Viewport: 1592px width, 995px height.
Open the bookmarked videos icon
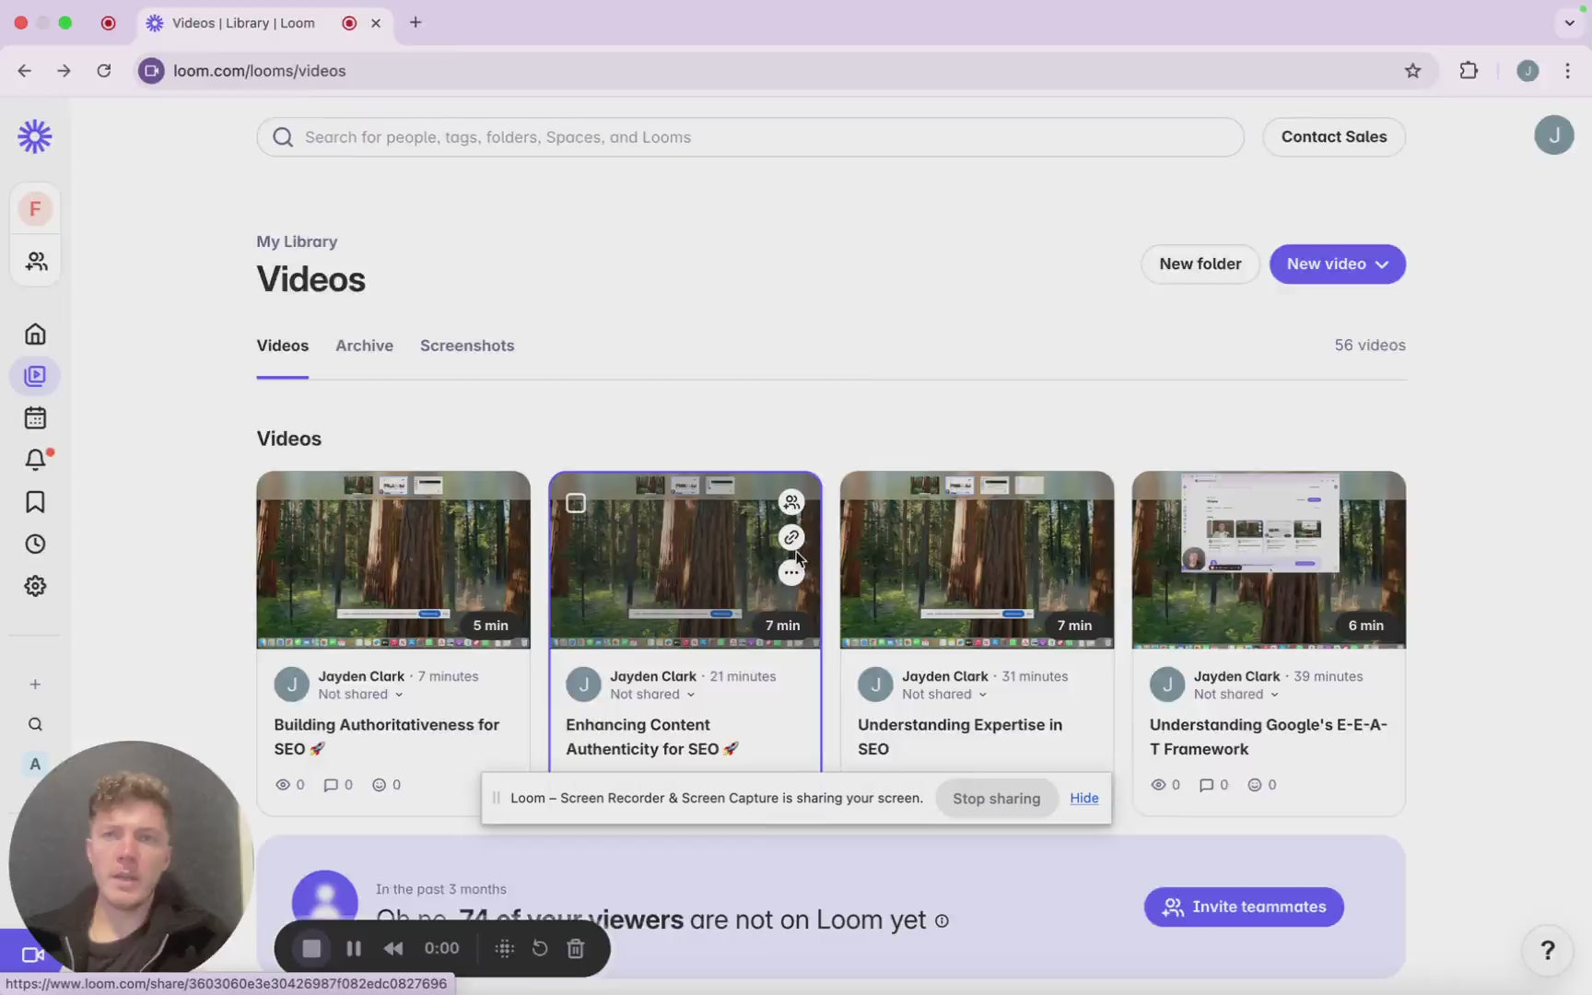pos(35,502)
